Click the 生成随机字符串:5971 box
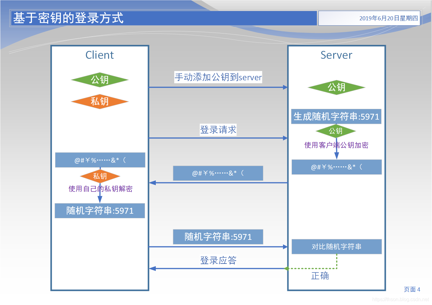 click(336, 117)
